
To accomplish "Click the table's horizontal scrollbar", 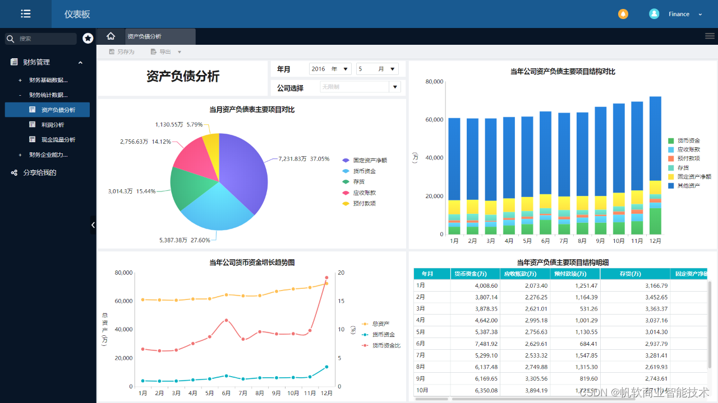I will pos(544,399).
